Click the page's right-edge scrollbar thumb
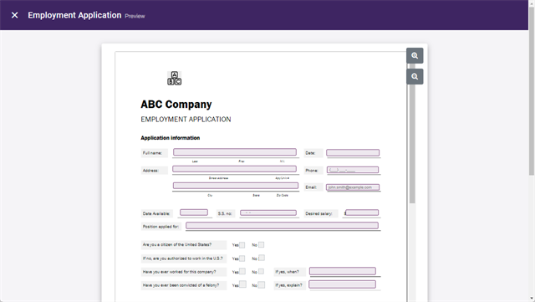Screen dimensions: 535x302 click(x=532, y=90)
